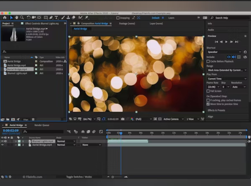Select the Roto Brush tool
Image resolution: width=251 pixels, height=186 pixels.
[80, 18]
